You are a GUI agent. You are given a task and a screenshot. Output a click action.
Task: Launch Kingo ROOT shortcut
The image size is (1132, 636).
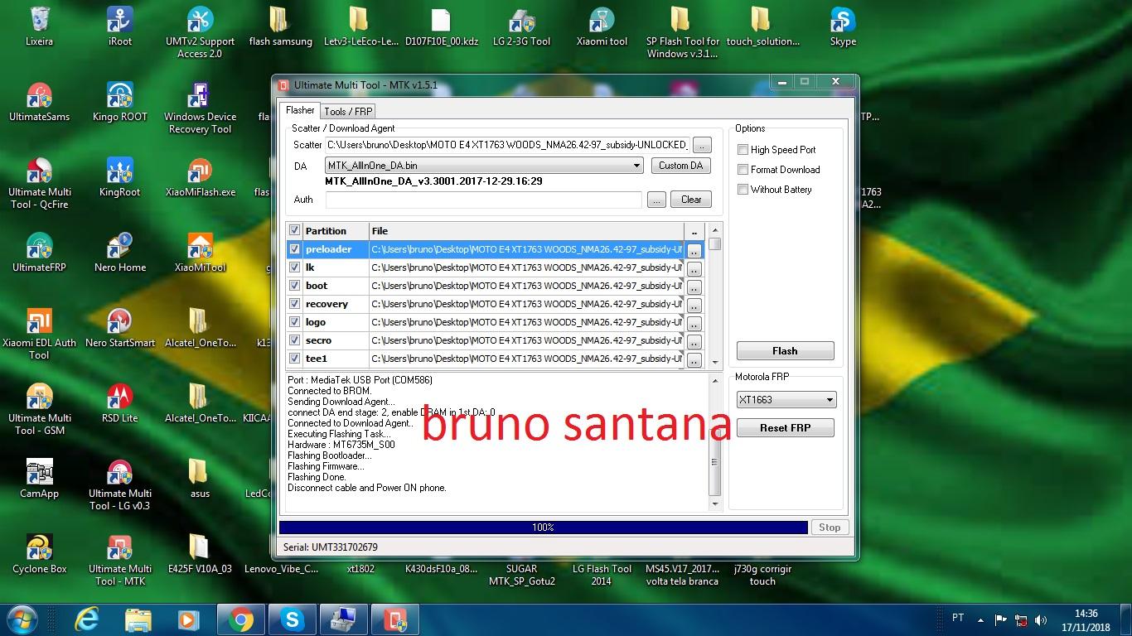click(120, 102)
